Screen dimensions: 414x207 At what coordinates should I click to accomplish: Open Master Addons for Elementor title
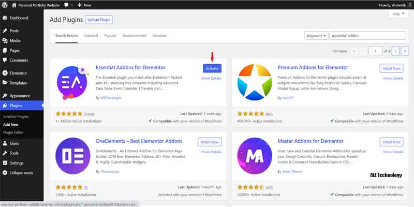tap(310, 141)
